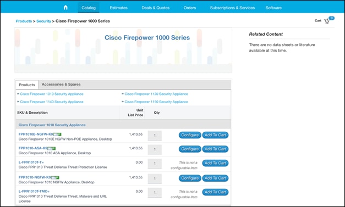Open the L-FPR1010T-TMC= SKU link
This screenshot has height=207, width=345.
[x=34, y=191]
